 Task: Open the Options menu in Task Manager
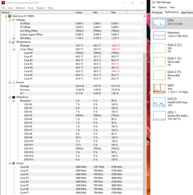click(x=163, y=7)
